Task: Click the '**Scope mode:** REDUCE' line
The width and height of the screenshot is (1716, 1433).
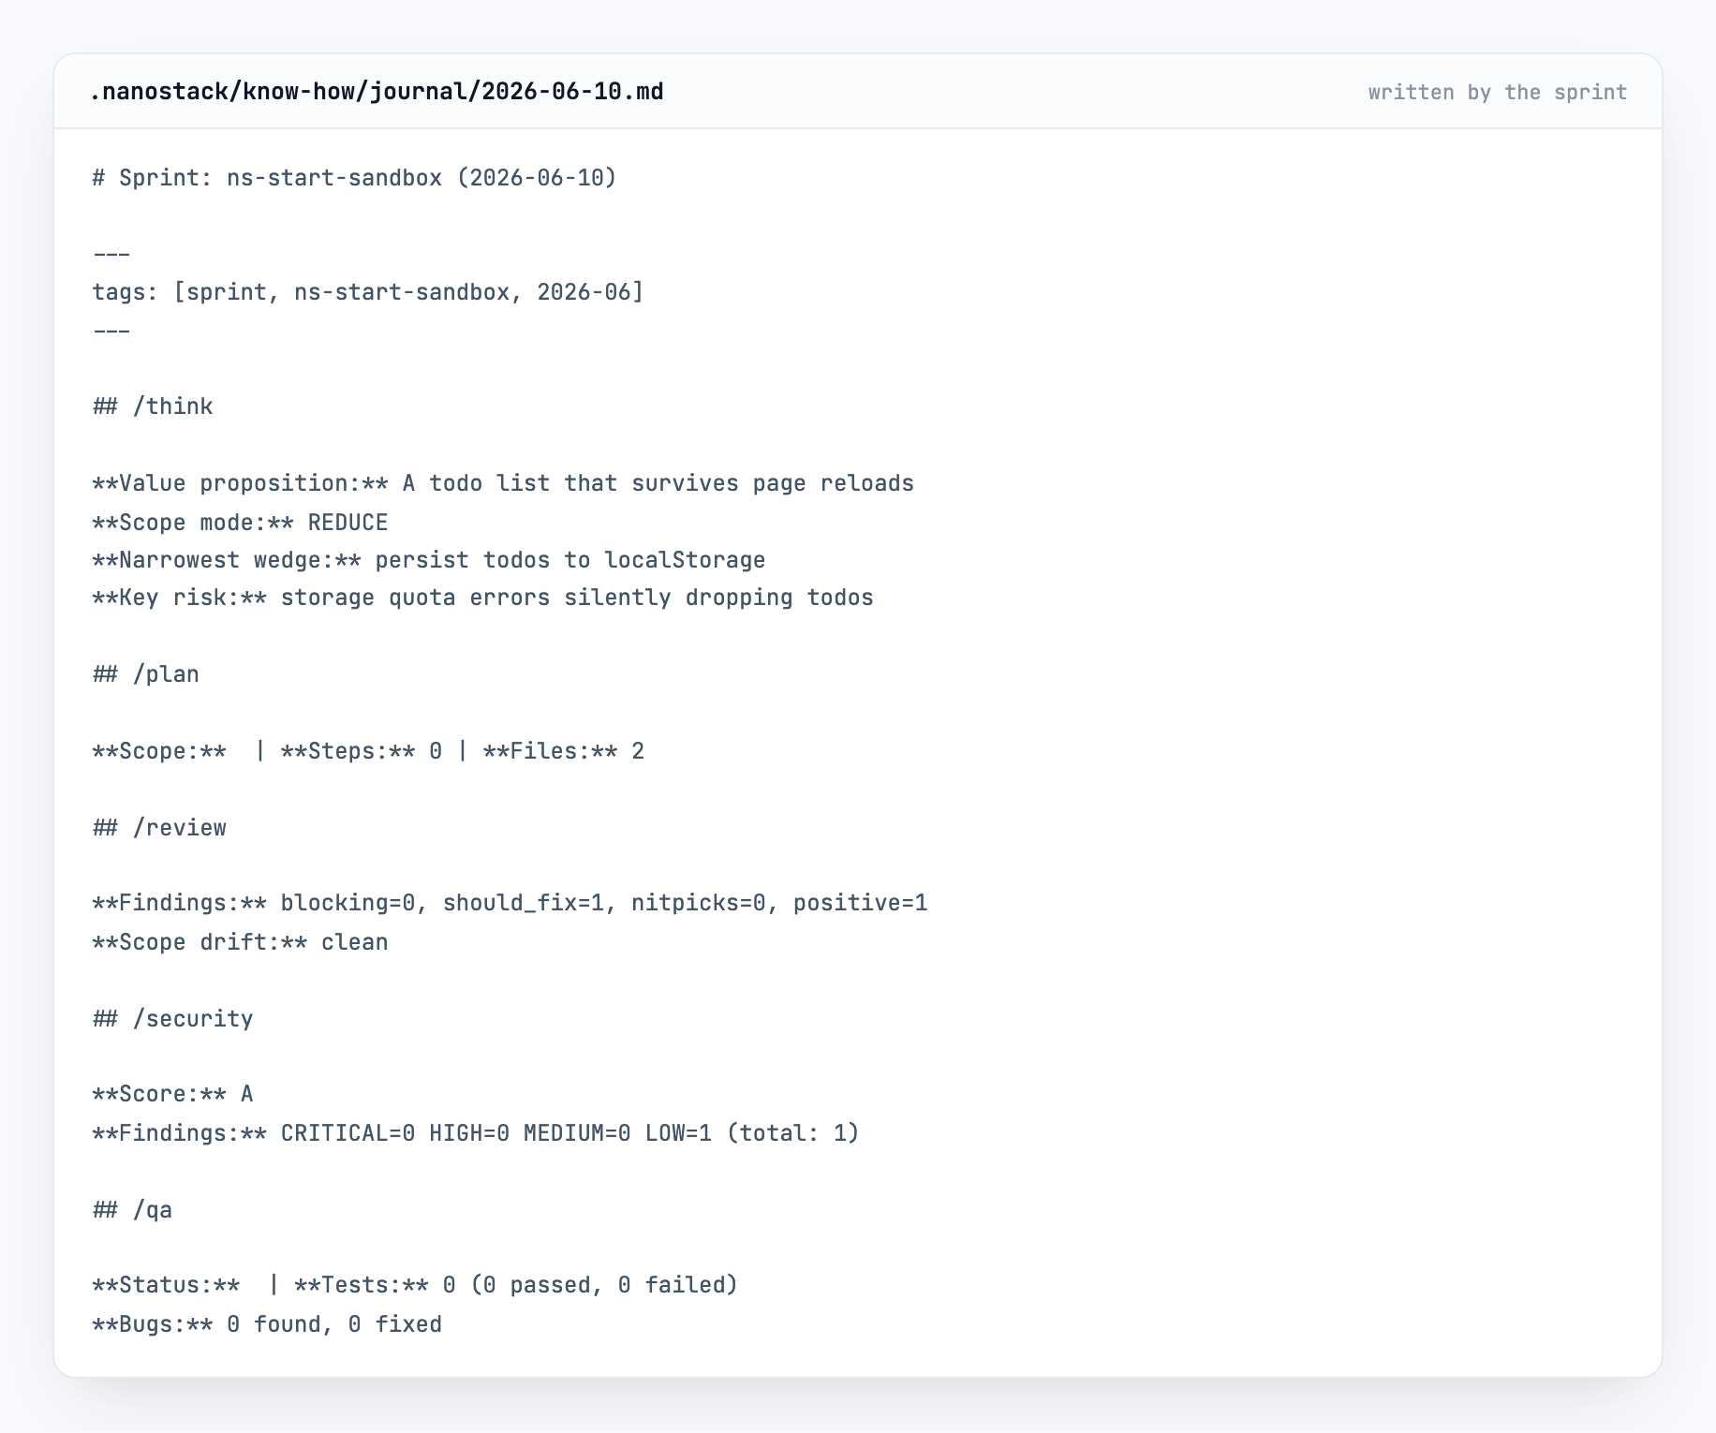Action: pyautogui.click(x=240, y=523)
